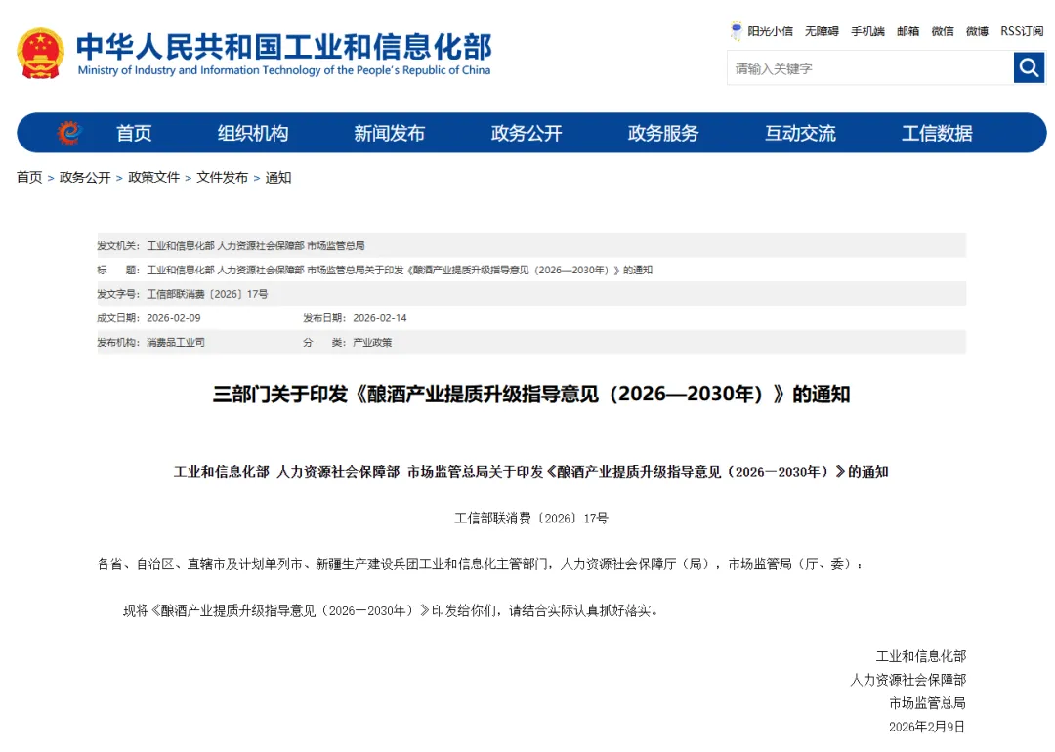Click the 手机端 link
The height and width of the screenshot is (752, 1055).
[868, 31]
